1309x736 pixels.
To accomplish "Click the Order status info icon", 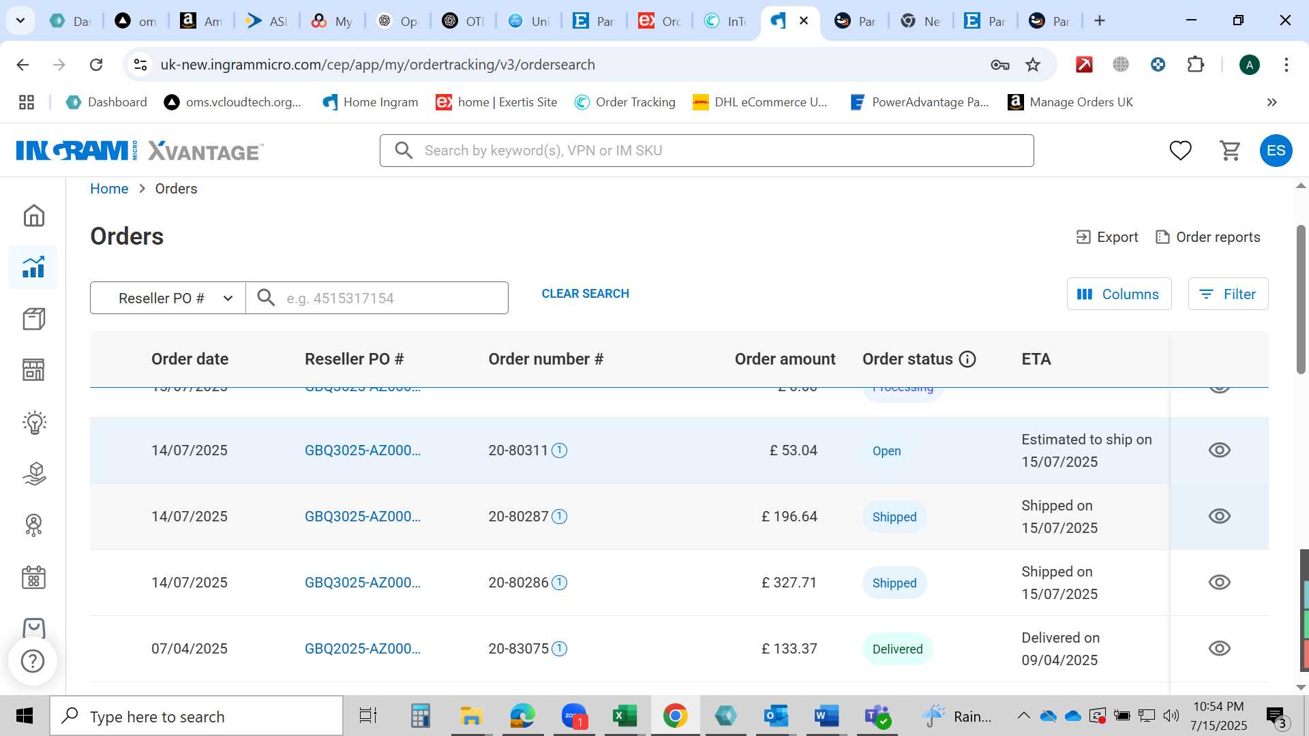I will tap(967, 359).
